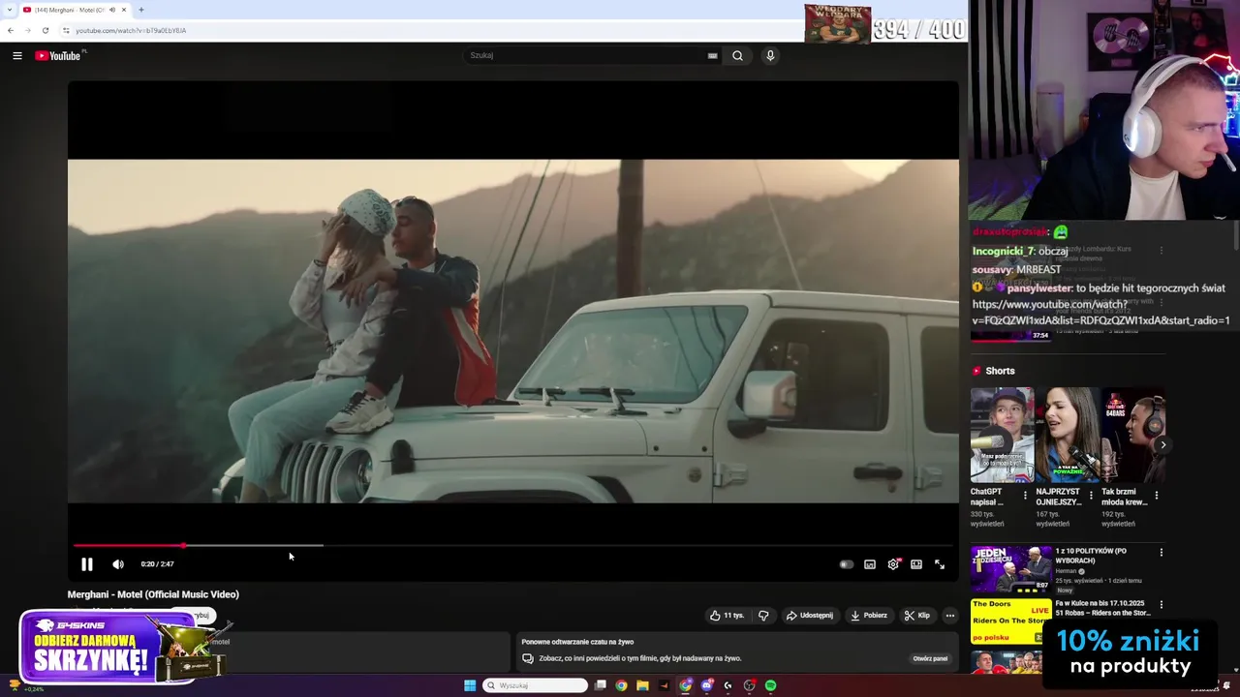The height and width of the screenshot is (697, 1240).
Task: Switch to theater mode view
Action: 916,564
